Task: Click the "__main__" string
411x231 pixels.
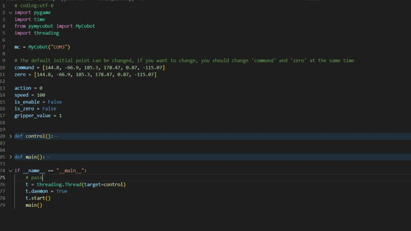Action: [70, 170]
